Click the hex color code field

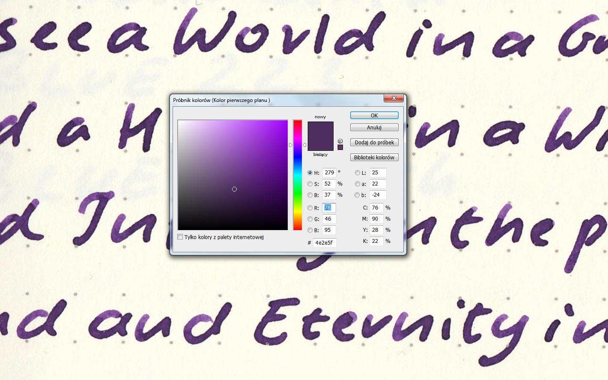coord(325,243)
